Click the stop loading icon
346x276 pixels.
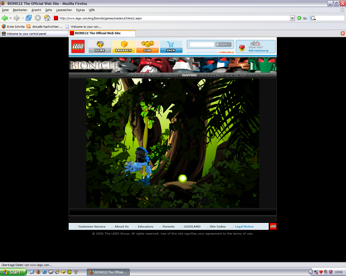[x=38, y=18]
